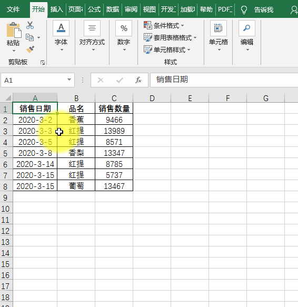
Task: Select cell containing 葡萄
Action: point(76,186)
